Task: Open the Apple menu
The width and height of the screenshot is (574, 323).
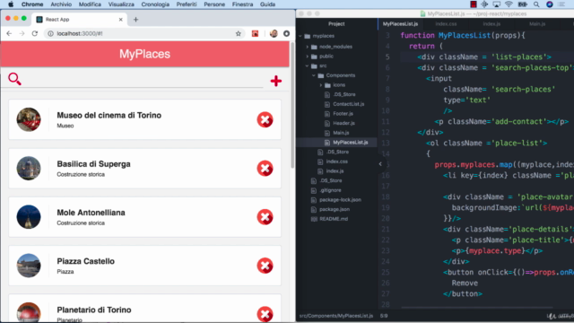Action: tap(11, 4)
